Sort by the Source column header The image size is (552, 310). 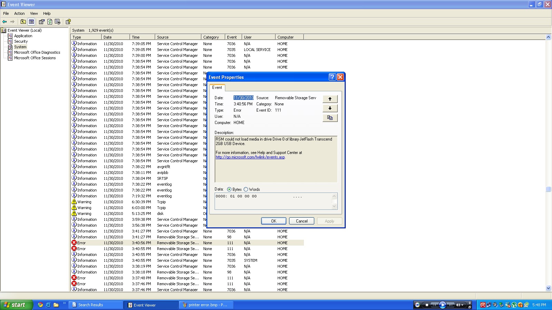pyautogui.click(x=178, y=37)
